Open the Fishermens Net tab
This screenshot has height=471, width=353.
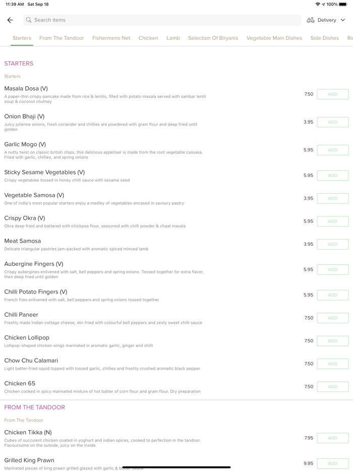111,38
